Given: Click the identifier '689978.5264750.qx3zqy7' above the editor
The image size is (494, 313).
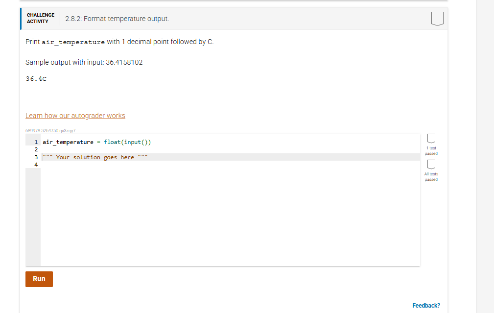Looking at the screenshot, I should click(x=49, y=130).
